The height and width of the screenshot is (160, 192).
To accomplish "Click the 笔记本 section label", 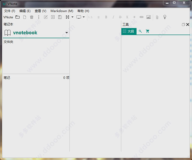I will coord(8,24).
